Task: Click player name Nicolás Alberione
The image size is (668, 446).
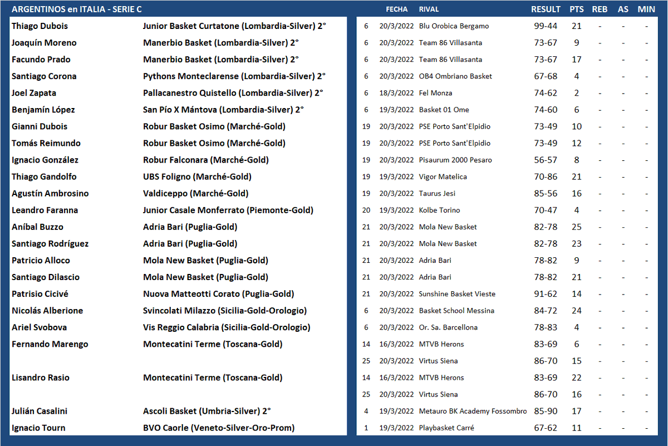Action: 47,310
